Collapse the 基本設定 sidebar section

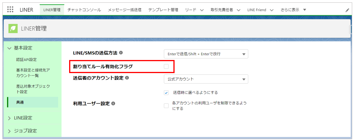tap(9, 48)
